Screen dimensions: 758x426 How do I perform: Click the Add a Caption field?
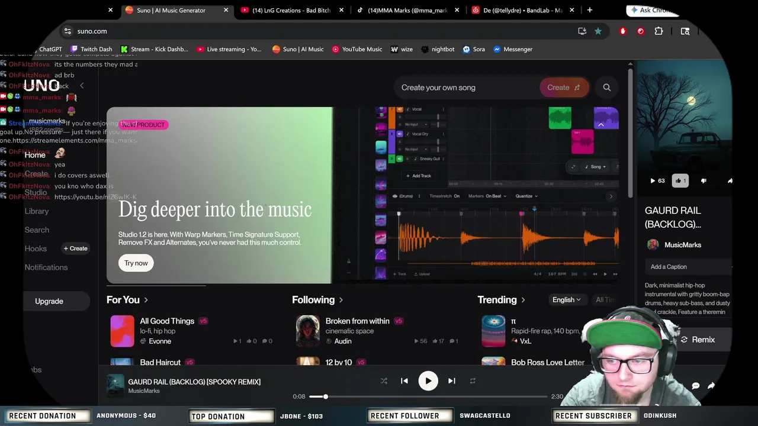[690, 267]
